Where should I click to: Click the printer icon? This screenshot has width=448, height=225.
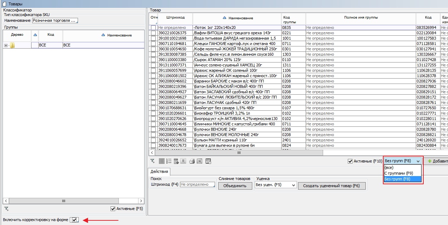[192, 161]
